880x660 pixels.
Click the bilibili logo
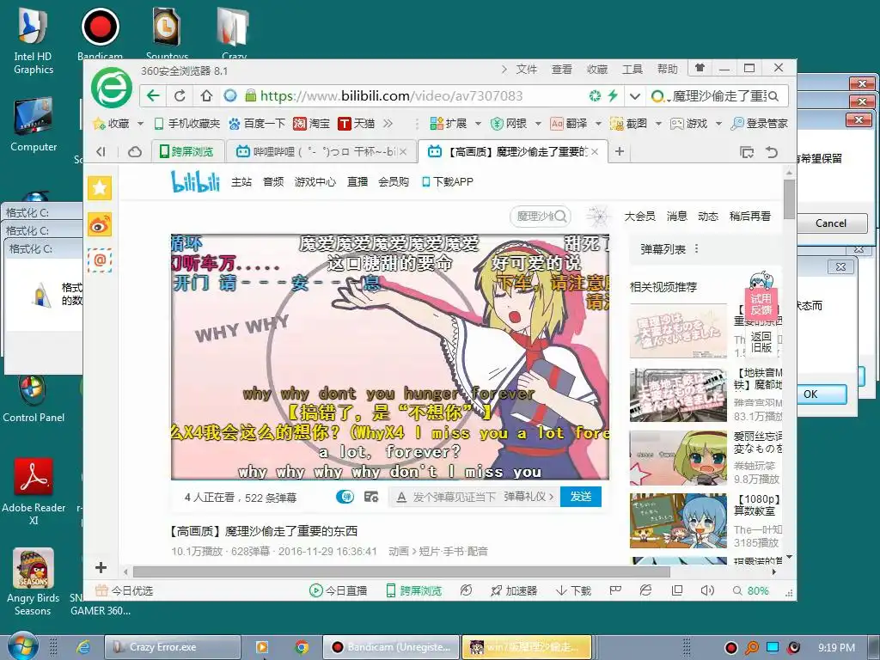pos(195,182)
